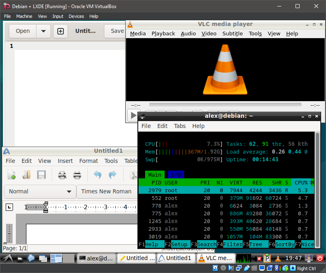
Task: Unmute via the muted speaker tray icon
Action: [259, 258]
